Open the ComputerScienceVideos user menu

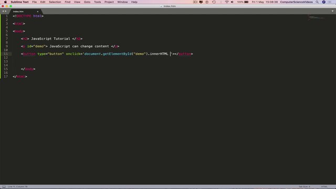click(x=296, y=2)
